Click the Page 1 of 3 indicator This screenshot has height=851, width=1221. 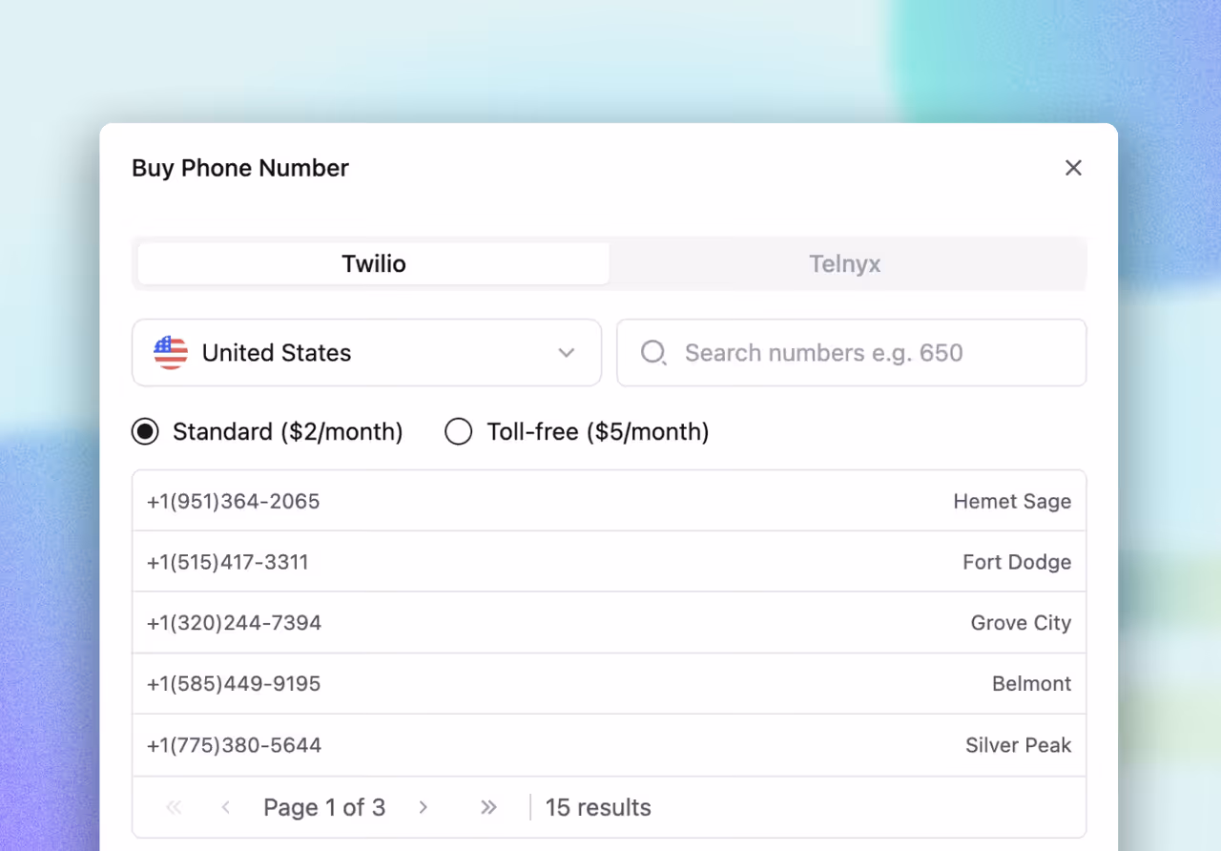[x=324, y=807]
